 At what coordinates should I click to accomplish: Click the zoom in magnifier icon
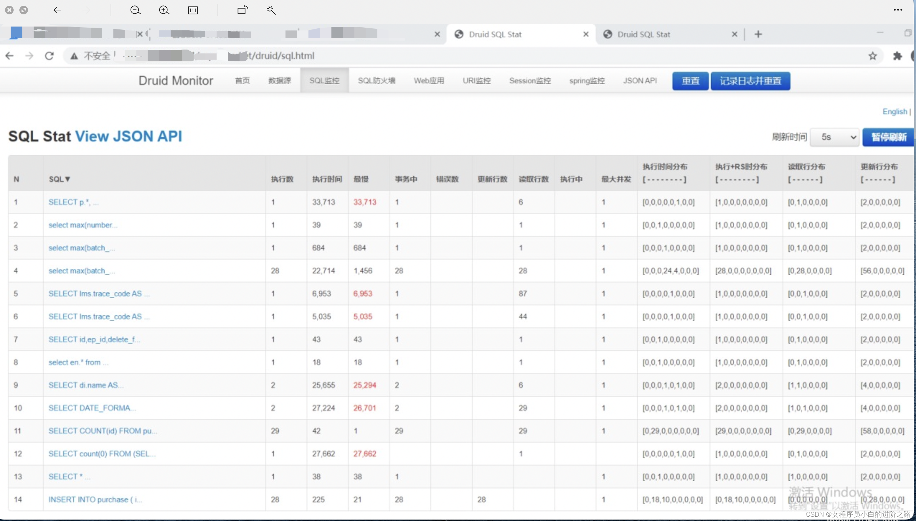pos(164,10)
